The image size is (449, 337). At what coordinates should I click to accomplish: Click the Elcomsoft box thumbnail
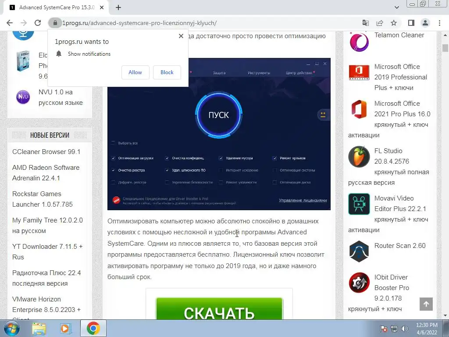pos(23,61)
